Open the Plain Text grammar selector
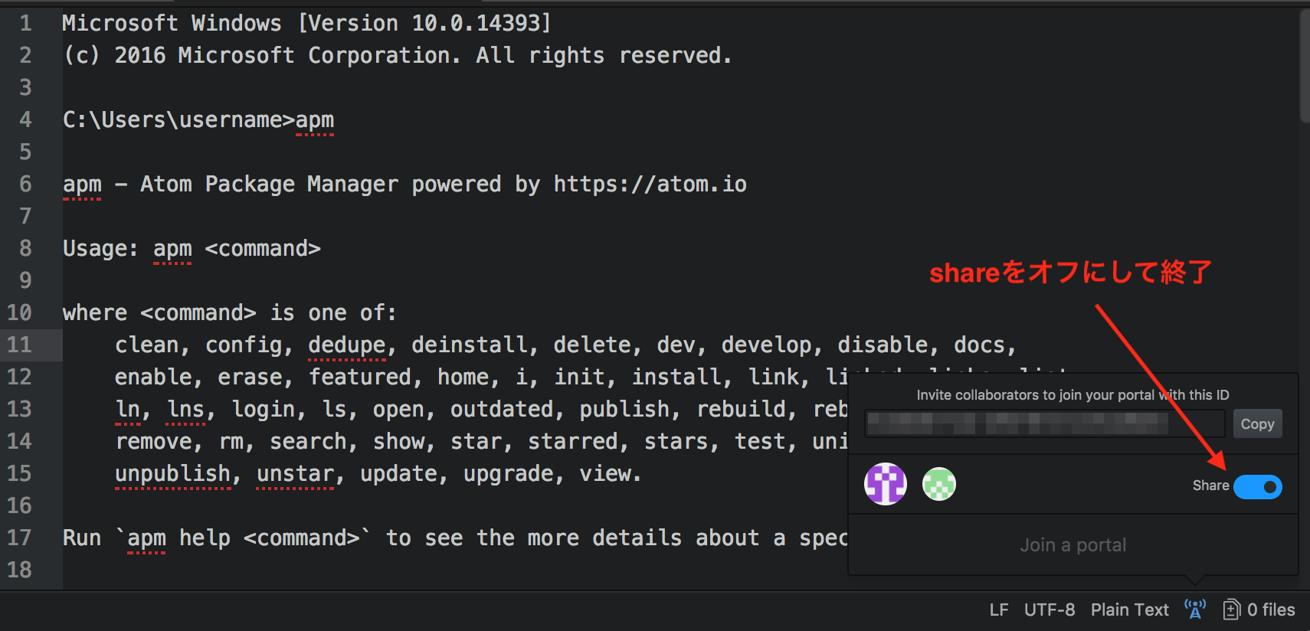This screenshot has width=1310, height=631. coord(1129,610)
